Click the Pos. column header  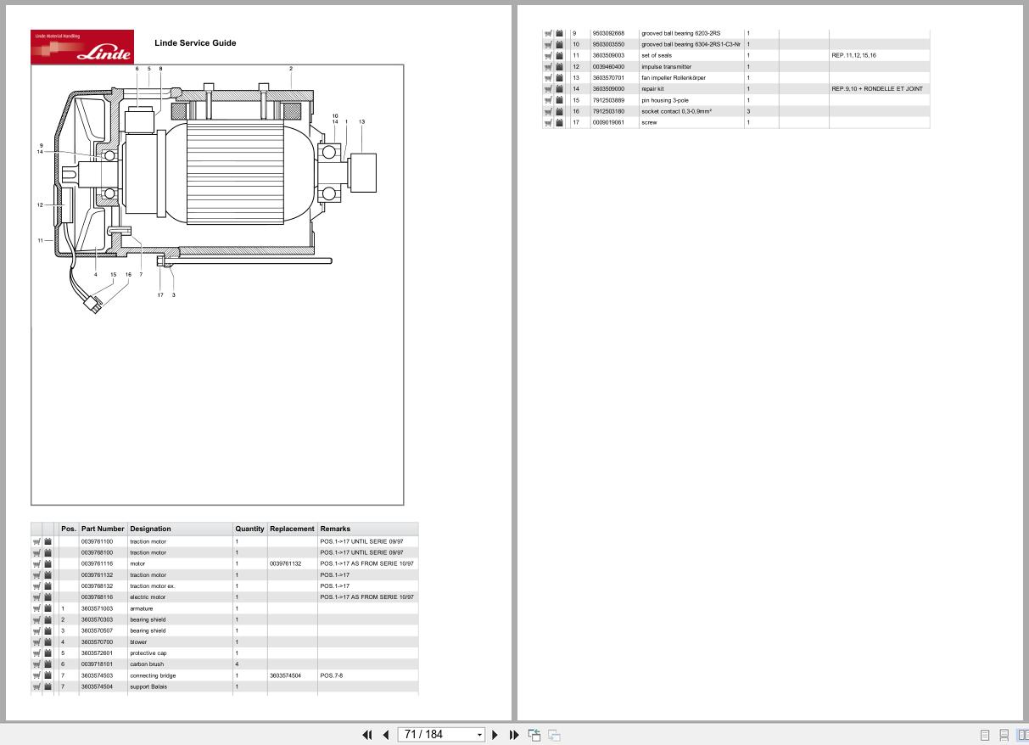[x=69, y=529]
